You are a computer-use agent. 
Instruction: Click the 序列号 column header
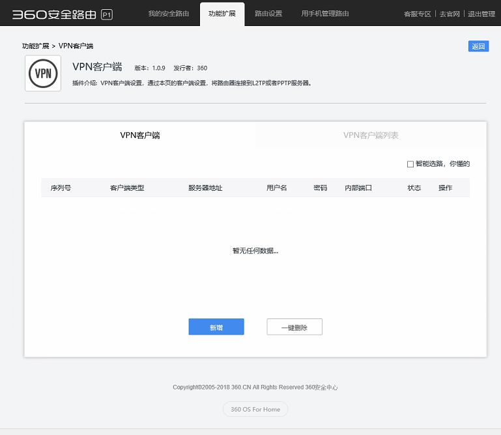click(61, 188)
